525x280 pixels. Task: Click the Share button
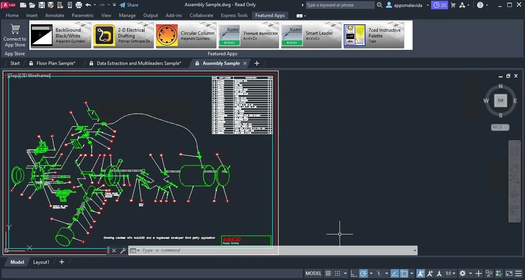click(x=129, y=5)
